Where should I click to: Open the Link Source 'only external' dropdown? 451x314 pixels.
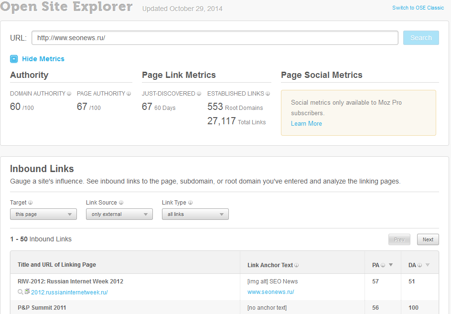pyautogui.click(x=119, y=214)
